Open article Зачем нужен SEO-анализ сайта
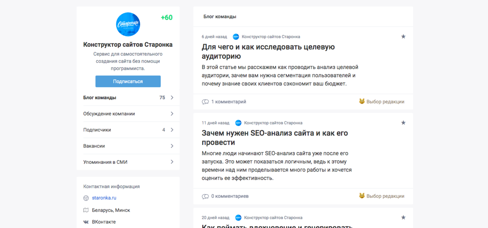This screenshot has width=488, height=228. (x=275, y=138)
